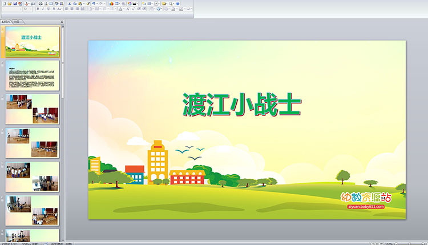
Task: Expand the Undo history arrow
Action: coord(97,3)
